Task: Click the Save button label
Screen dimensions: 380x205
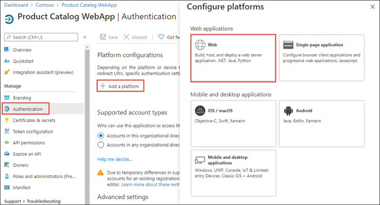Action: click(113, 37)
